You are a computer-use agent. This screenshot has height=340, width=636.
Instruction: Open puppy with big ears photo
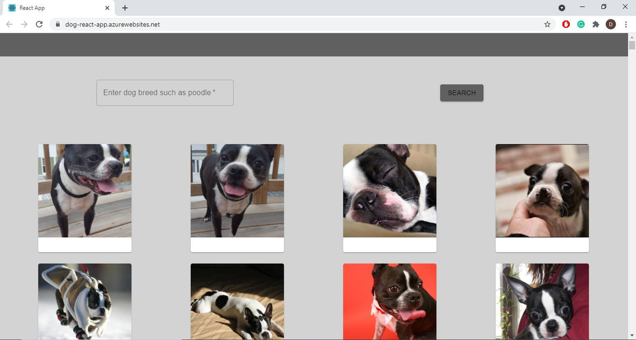[542, 302]
